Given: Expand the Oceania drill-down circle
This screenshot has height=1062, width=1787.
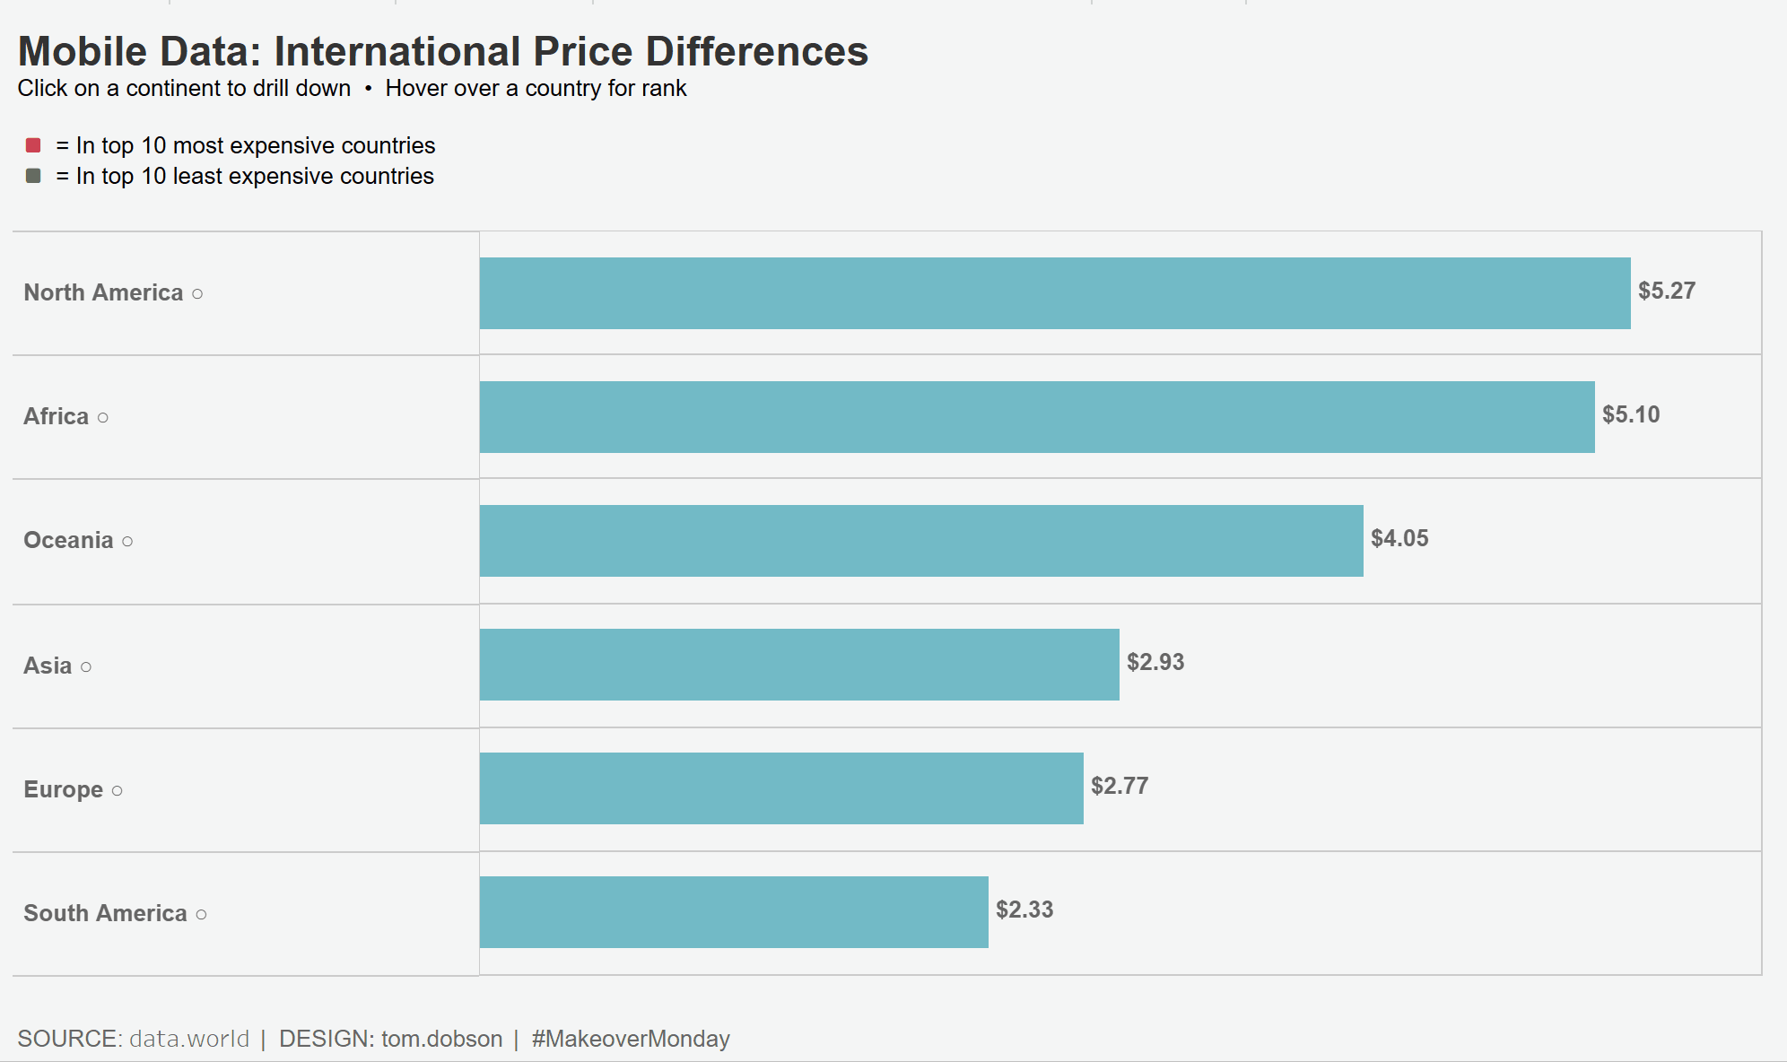Looking at the screenshot, I should (x=127, y=542).
